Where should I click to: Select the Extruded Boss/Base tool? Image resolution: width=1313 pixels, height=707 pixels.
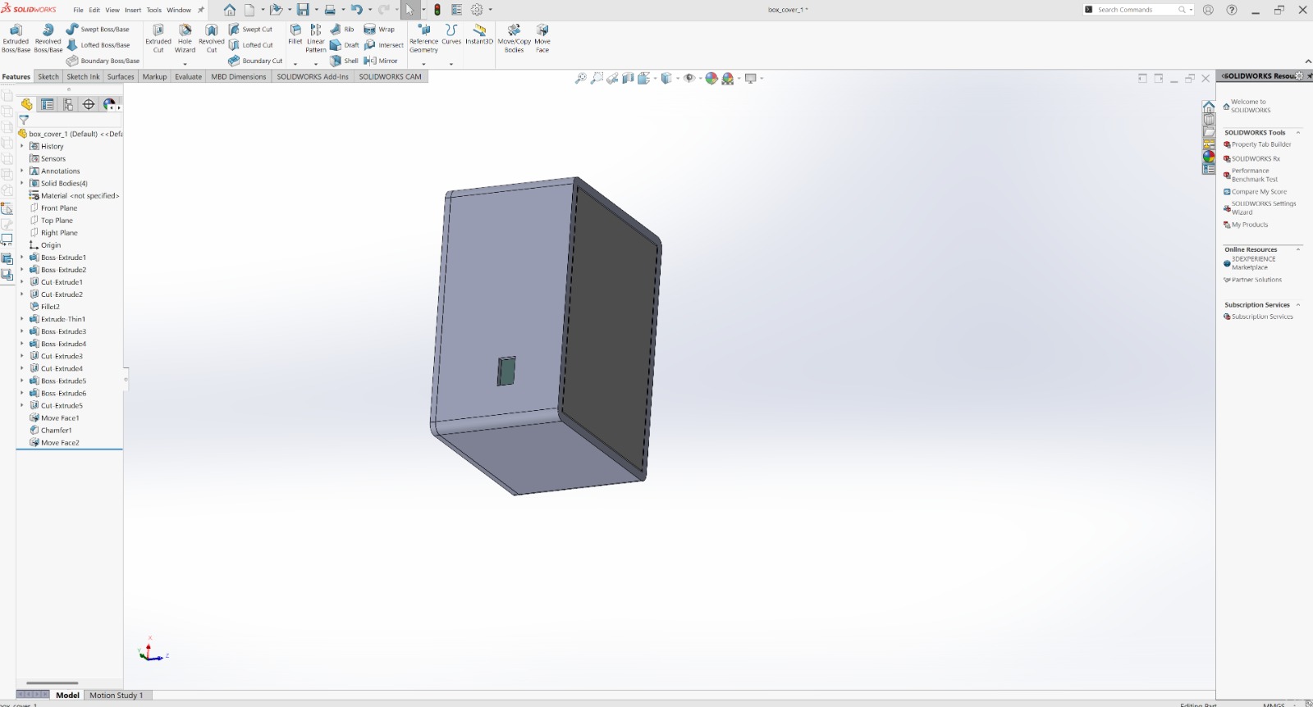click(16, 39)
